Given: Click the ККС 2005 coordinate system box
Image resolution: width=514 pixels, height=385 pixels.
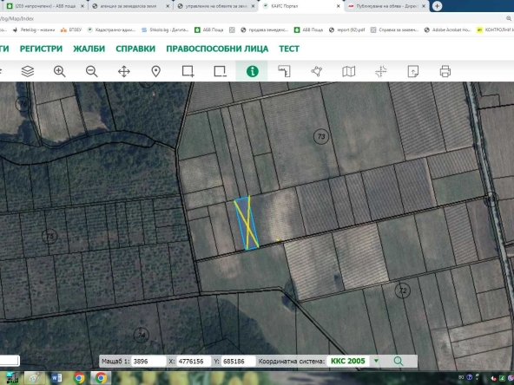Looking at the screenshot, I should 348,361.
